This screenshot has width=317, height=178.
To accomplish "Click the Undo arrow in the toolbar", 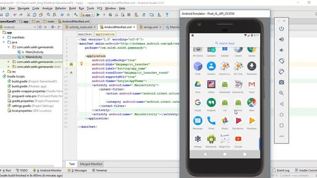I will click(x=15, y=15).
